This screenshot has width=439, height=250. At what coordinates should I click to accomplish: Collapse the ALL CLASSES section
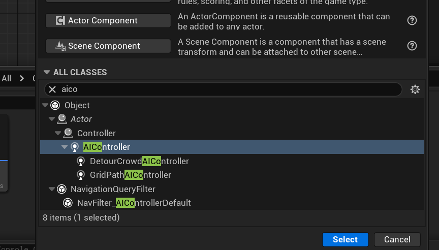tap(47, 72)
